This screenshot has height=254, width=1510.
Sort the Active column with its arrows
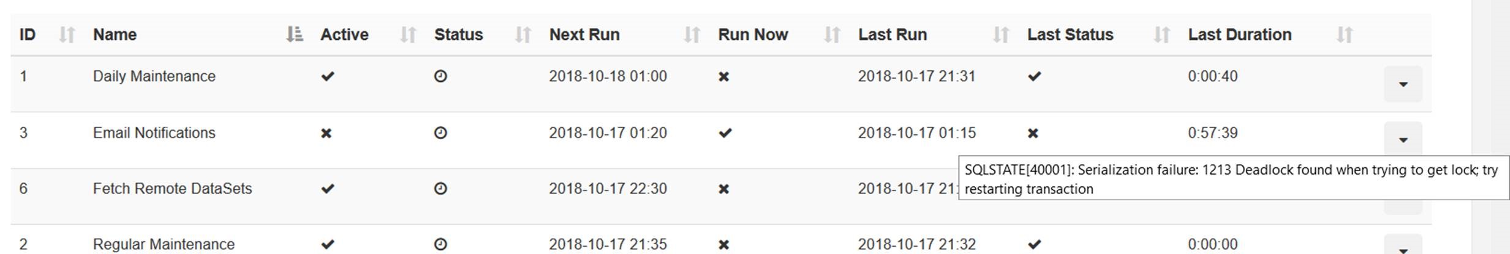click(x=408, y=35)
